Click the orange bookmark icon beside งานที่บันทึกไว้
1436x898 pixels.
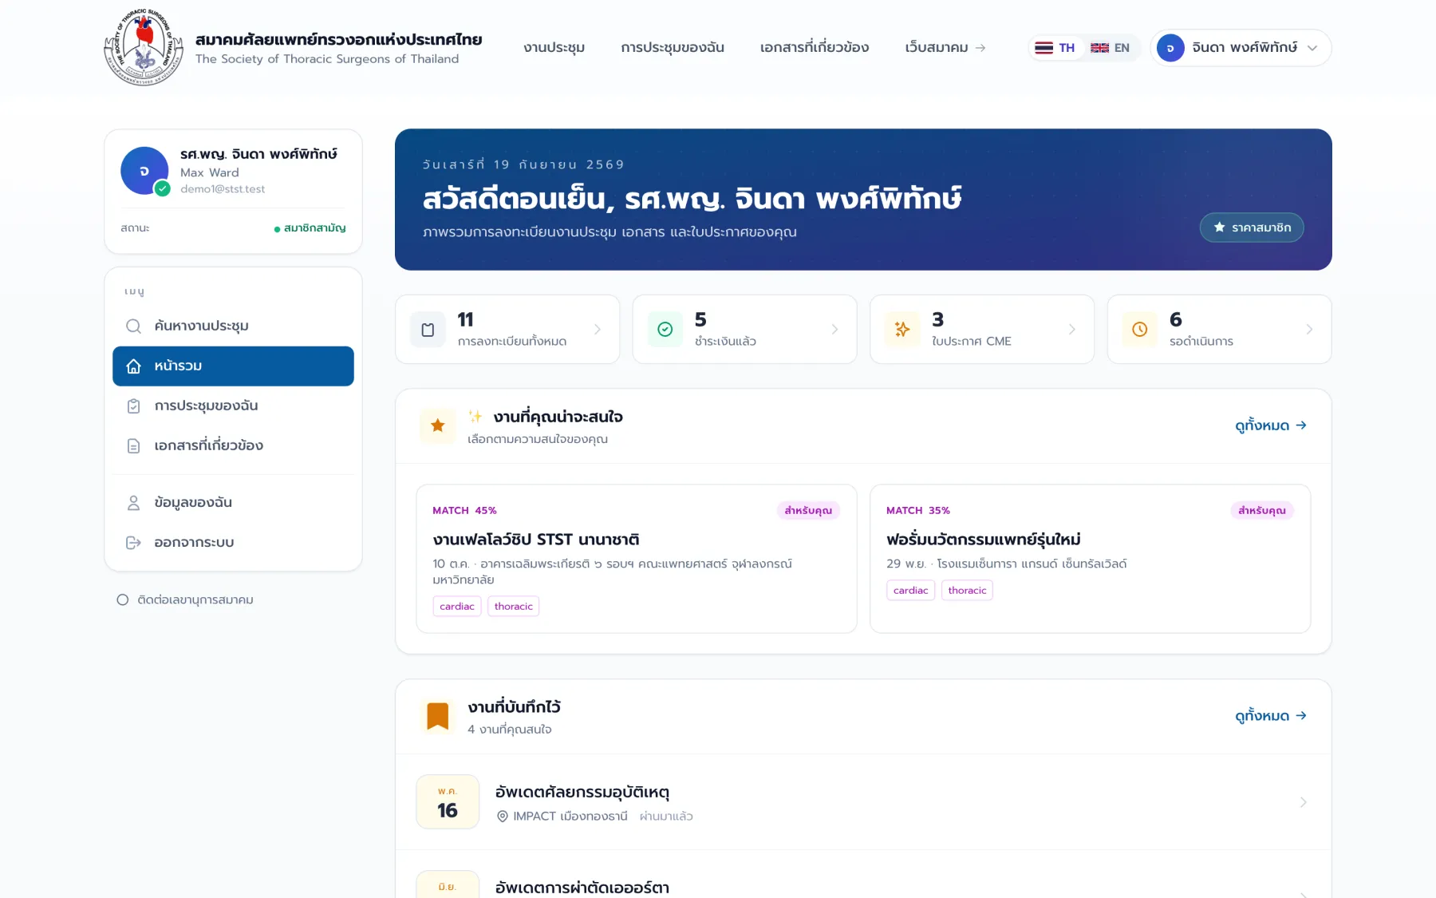tap(437, 716)
